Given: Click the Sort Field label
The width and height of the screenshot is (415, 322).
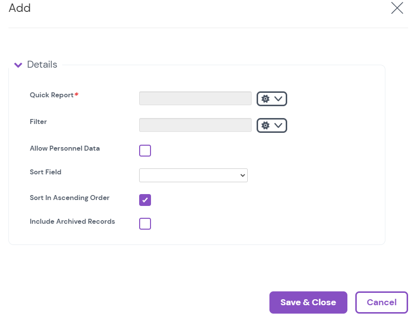Looking at the screenshot, I should (45, 172).
